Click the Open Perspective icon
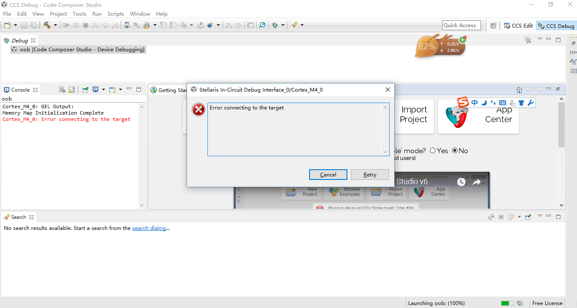The image size is (577, 308). click(493, 26)
